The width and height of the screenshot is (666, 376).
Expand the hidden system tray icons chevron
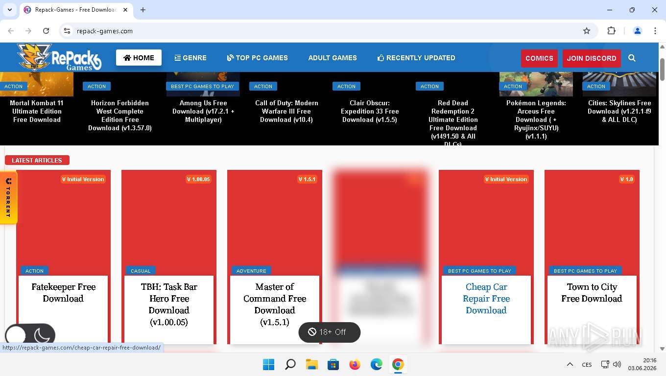[x=570, y=364]
